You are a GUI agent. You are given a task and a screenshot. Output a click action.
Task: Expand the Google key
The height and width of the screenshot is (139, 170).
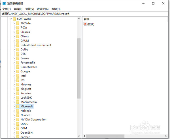[14, 71]
